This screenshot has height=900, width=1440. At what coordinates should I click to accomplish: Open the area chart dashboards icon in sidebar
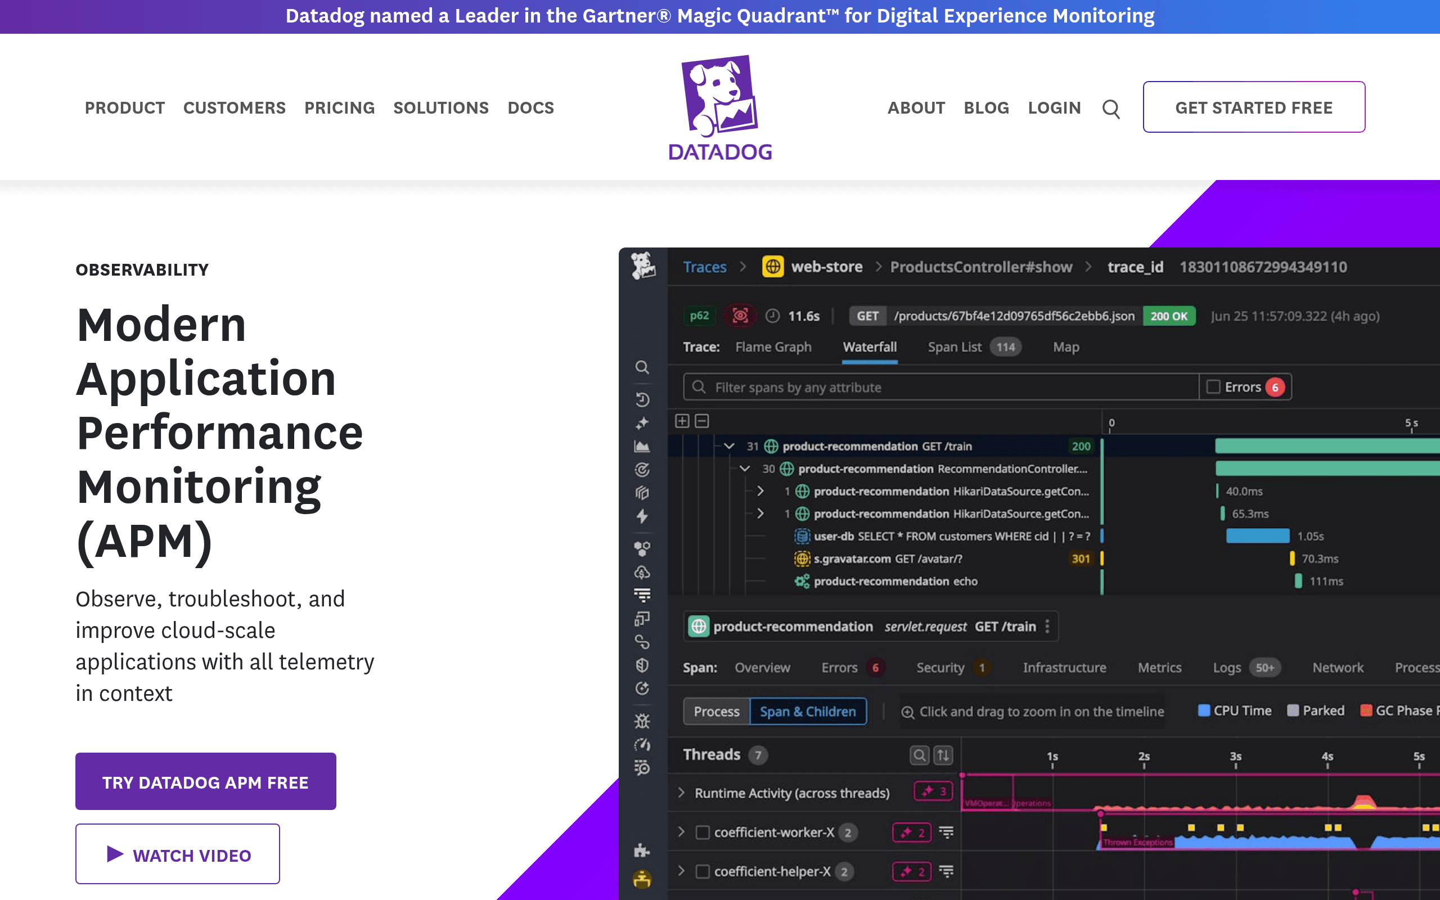click(642, 447)
